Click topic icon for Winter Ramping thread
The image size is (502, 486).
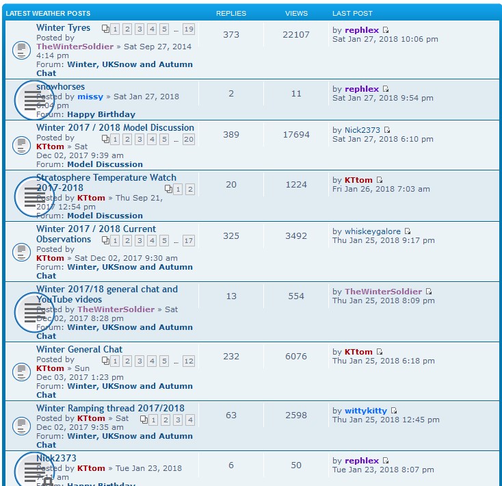tap(21, 426)
